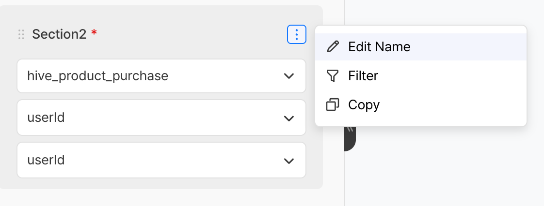544x206 pixels.
Task: Choose Filter in the context menu
Action: [363, 76]
